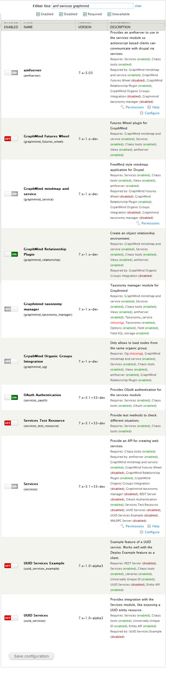The image size is (173, 674).
Task: Turn off the GraphMind Relationship Plugin switch
Action: coord(11,254)
